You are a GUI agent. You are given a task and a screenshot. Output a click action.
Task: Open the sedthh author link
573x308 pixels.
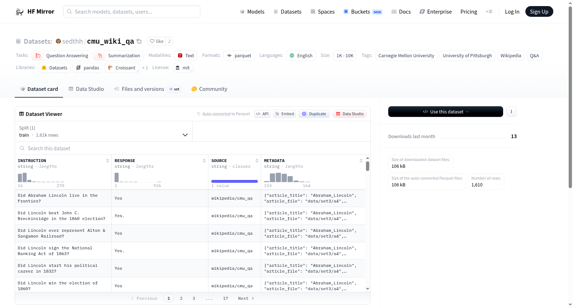click(x=72, y=41)
